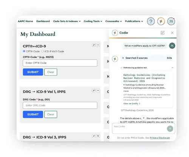Click the JS avatar beside the chat question
189x157 pixels.
tap(172, 46)
